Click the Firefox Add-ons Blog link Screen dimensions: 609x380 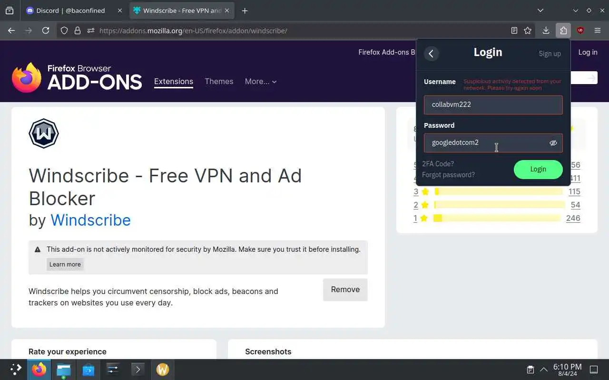tap(387, 52)
